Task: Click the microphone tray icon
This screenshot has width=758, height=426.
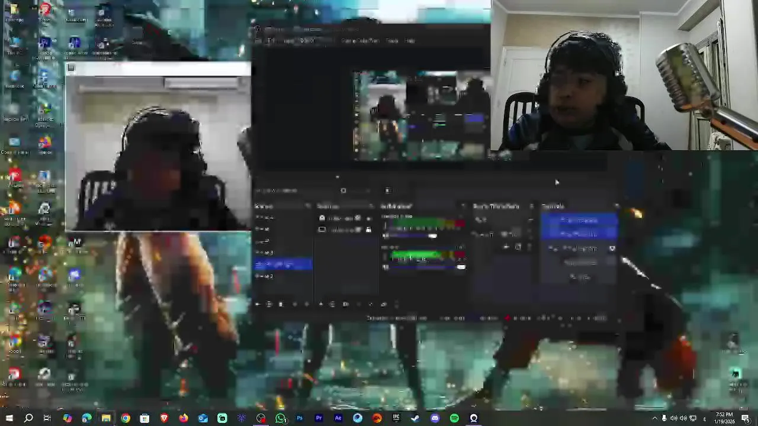Action: tap(664, 418)
